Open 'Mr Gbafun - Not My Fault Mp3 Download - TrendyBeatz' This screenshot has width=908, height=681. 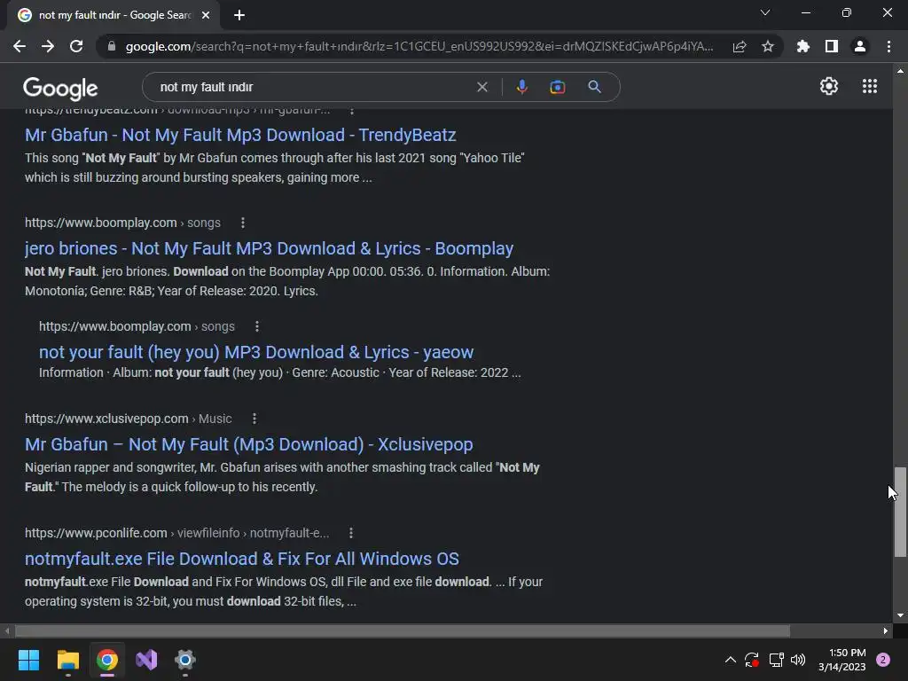pyautogui.click(x=240, y=135)
